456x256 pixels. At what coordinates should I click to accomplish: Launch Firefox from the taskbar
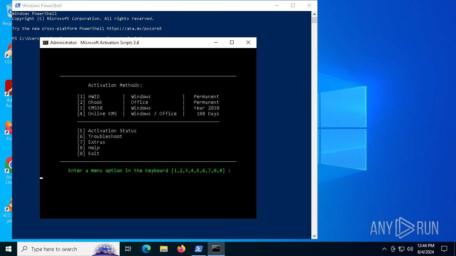pos(181,249)
